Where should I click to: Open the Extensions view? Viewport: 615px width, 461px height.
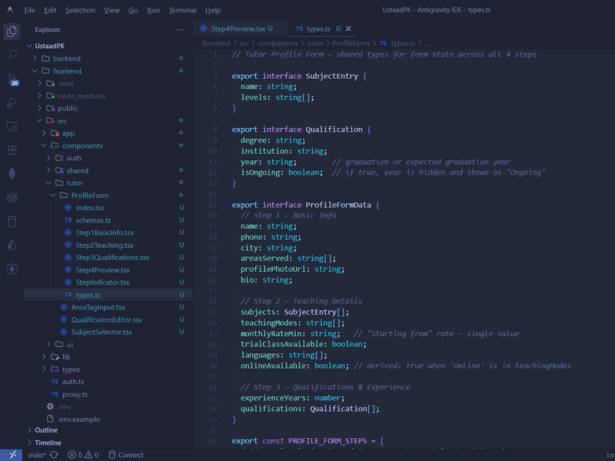[12, 150]
